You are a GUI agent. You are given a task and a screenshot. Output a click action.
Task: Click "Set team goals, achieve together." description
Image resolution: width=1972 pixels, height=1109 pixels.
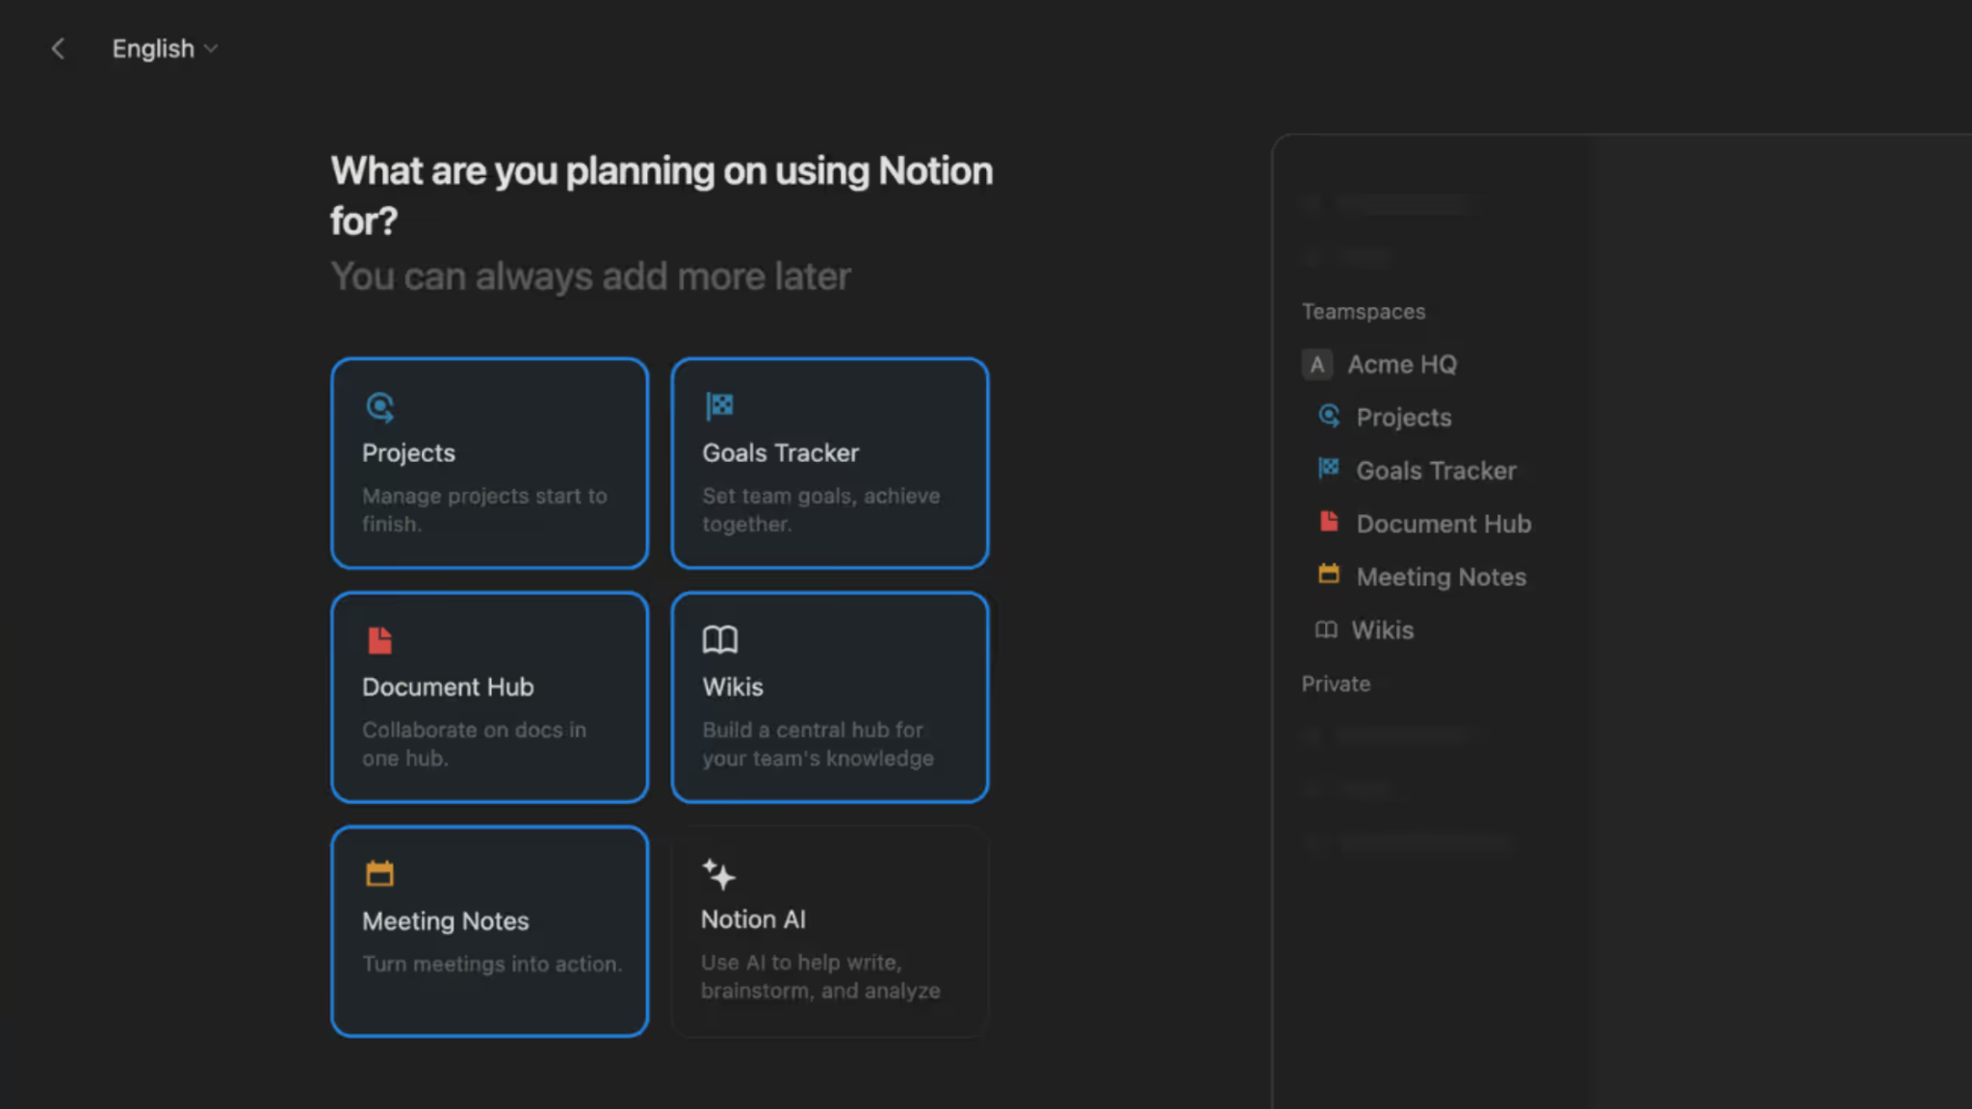click(x=821, y=510)
